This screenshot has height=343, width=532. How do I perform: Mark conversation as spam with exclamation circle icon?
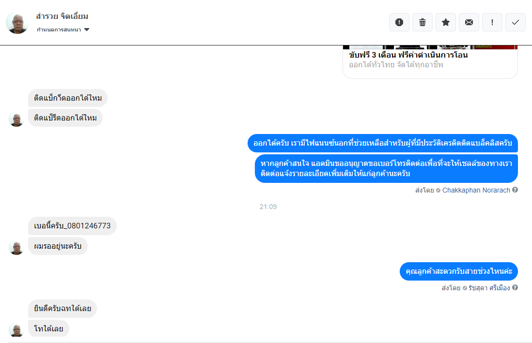point(399,22)
